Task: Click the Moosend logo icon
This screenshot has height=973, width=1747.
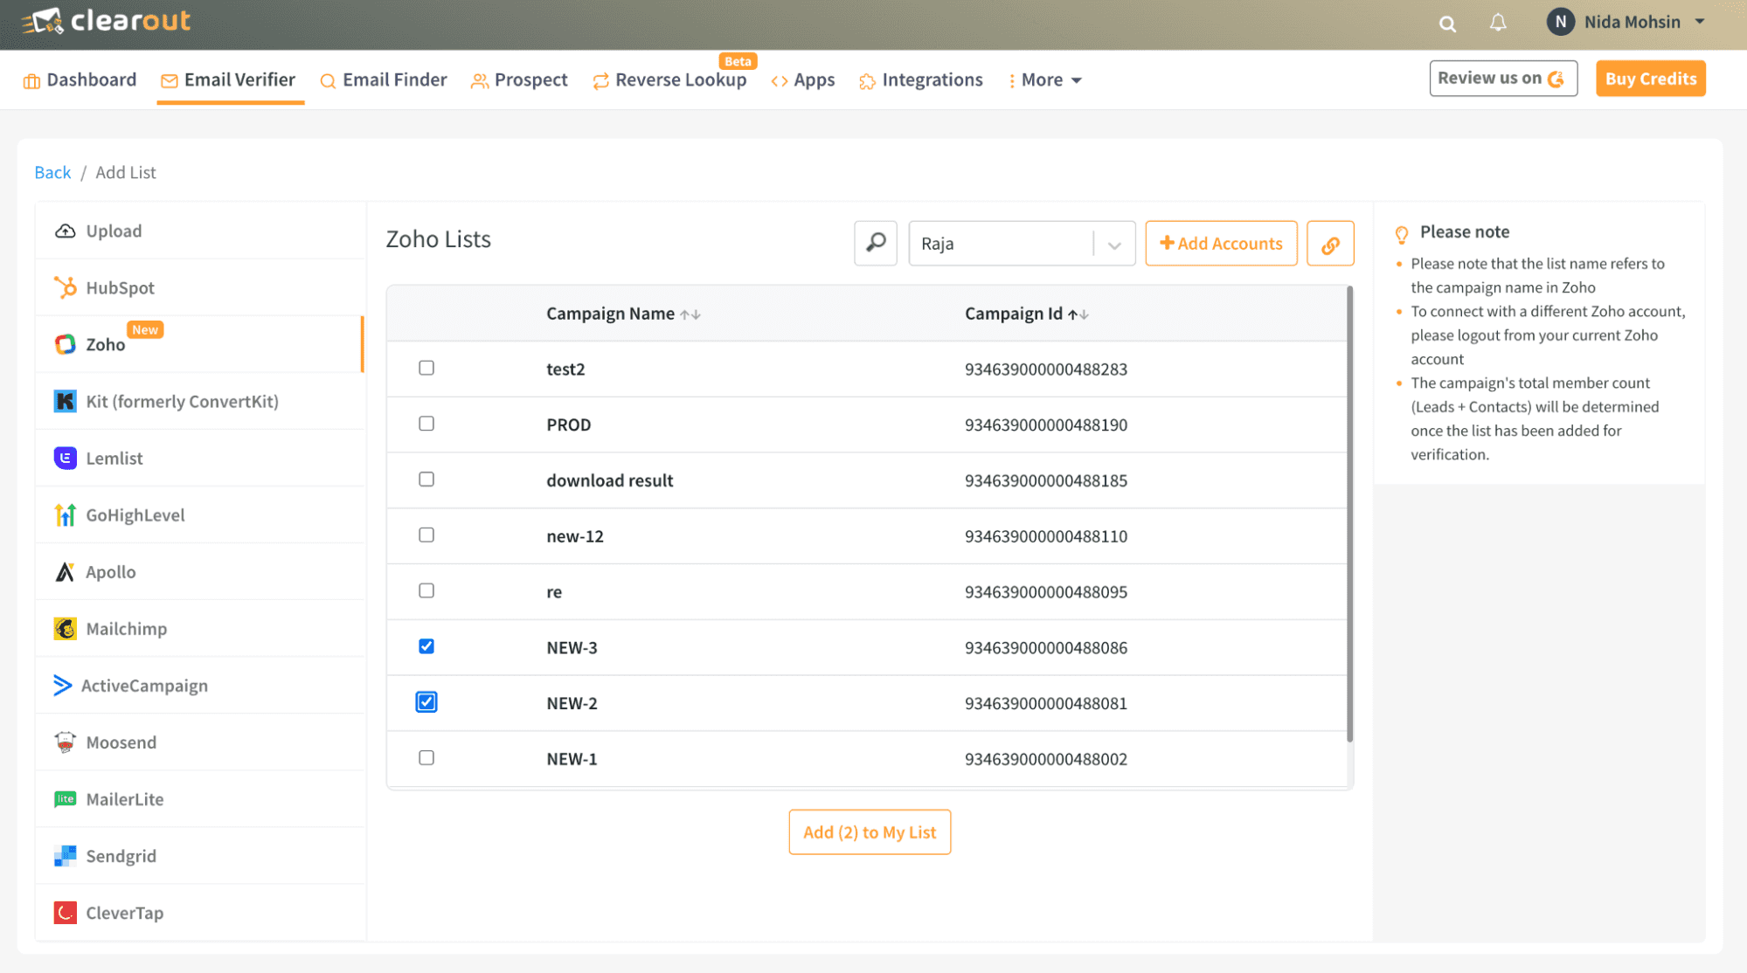Action: (x=65, y=742)
